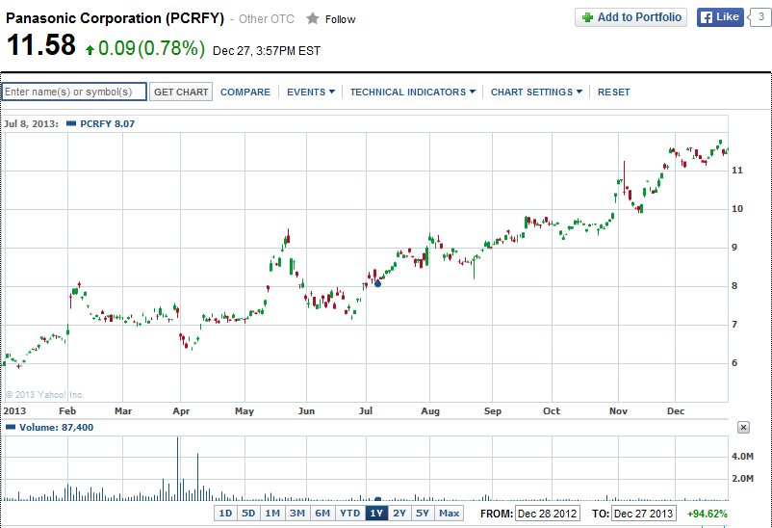The image size is (772, 528).
Task: Click the green up arrow beside price change
Action: click(x=90, y=50)
